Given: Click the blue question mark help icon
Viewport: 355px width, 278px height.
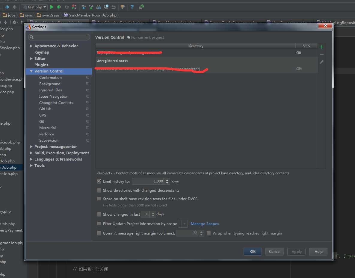Looking at the screenshot, I should (132, 7).
